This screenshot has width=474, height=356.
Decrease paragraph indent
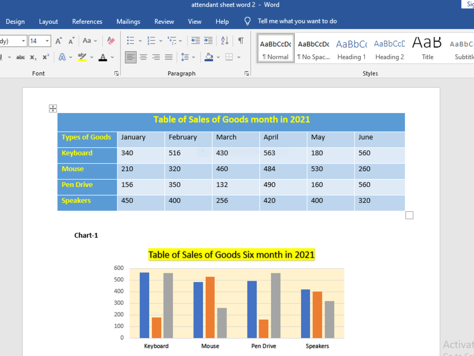(x=196, y=40)
